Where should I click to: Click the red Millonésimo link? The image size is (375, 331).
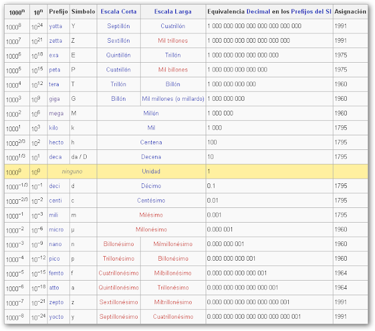[151, 230]
